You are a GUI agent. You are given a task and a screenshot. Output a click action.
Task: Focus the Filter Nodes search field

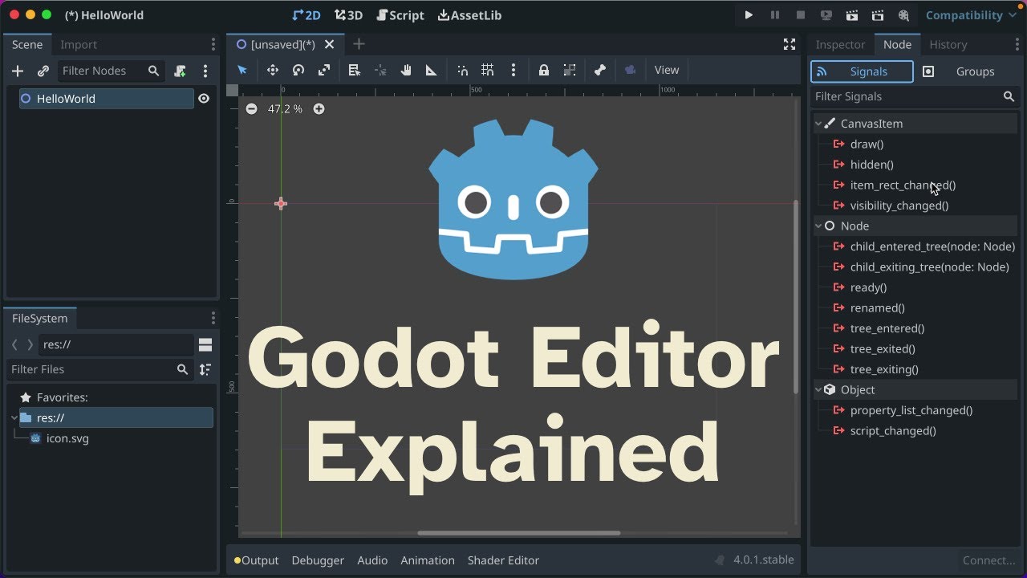click(112, 71)
